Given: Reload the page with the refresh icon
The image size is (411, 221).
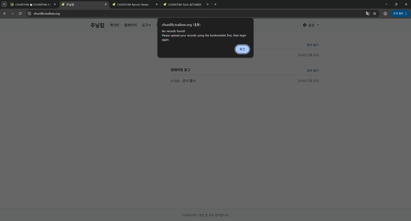Looking at the screenshot, I should [x=20, y=13].
